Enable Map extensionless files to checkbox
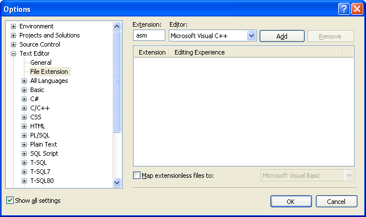The width and height of the screenshot is (366, 217). pyautogui.click(x=136, y=175)
